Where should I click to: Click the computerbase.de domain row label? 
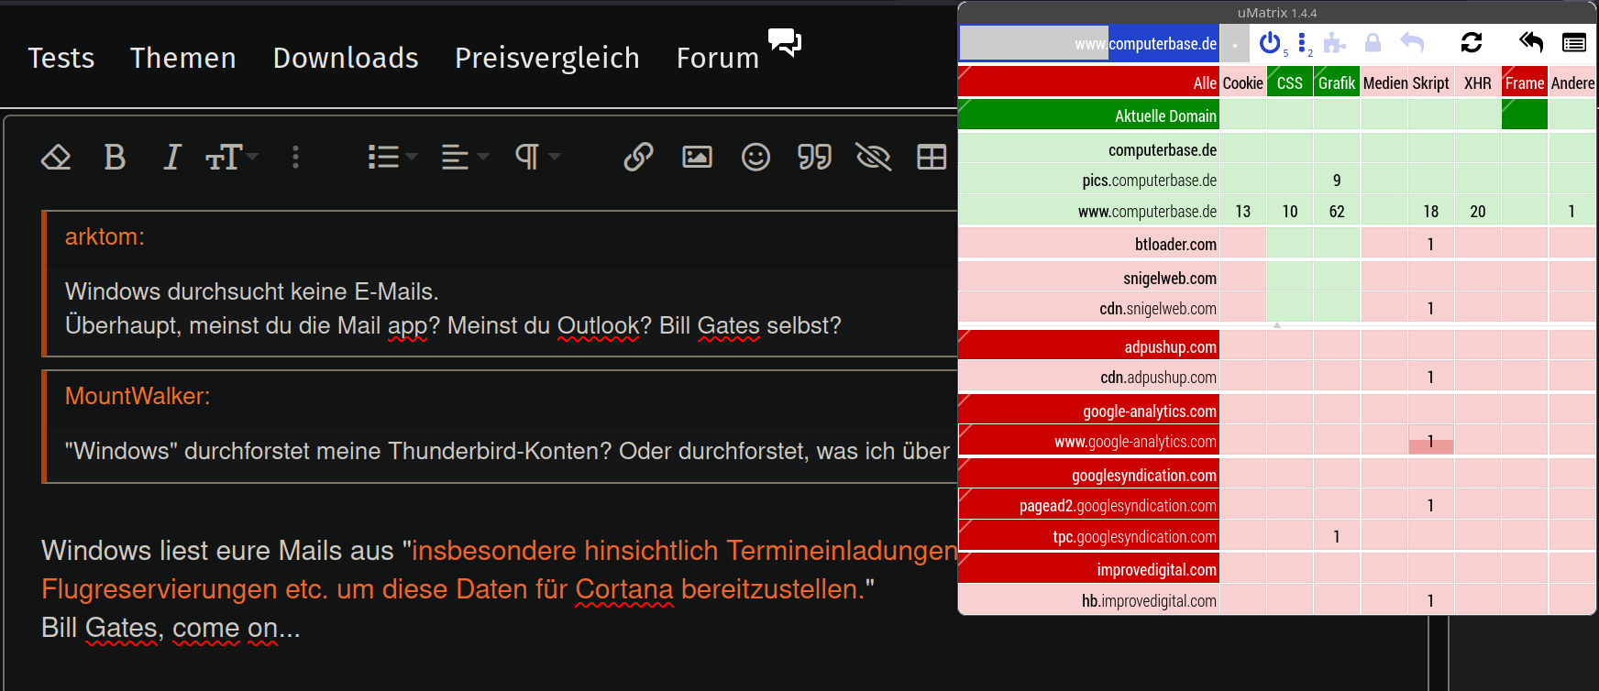[x=1088, y=149]
